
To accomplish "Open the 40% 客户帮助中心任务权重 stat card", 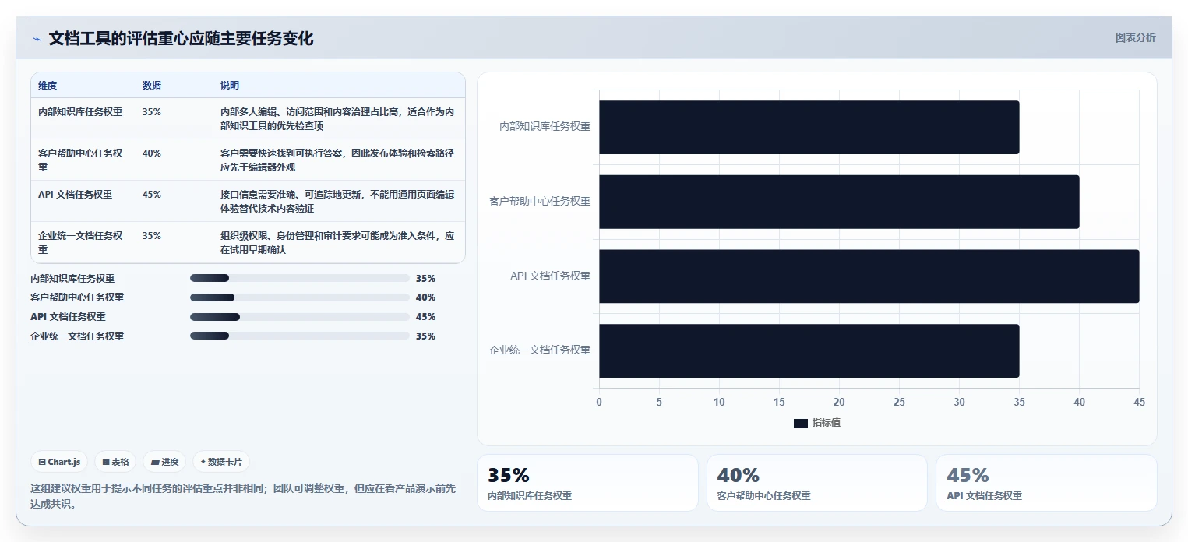I will [x=817, y=483].
